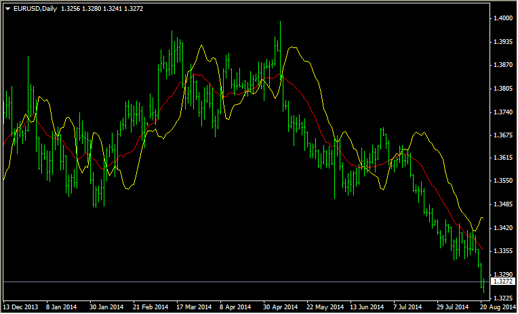Select the current price label 1.3272
Screen dimensions: 518x314
pos(504,282)
